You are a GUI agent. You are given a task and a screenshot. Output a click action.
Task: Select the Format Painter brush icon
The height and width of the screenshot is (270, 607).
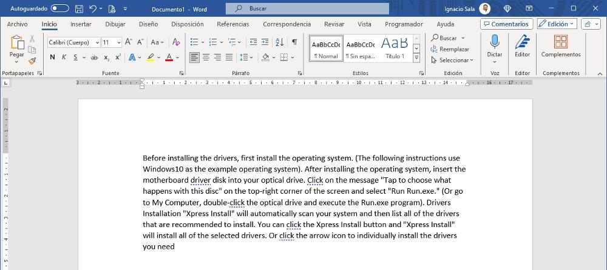click(x=32, y=61)
